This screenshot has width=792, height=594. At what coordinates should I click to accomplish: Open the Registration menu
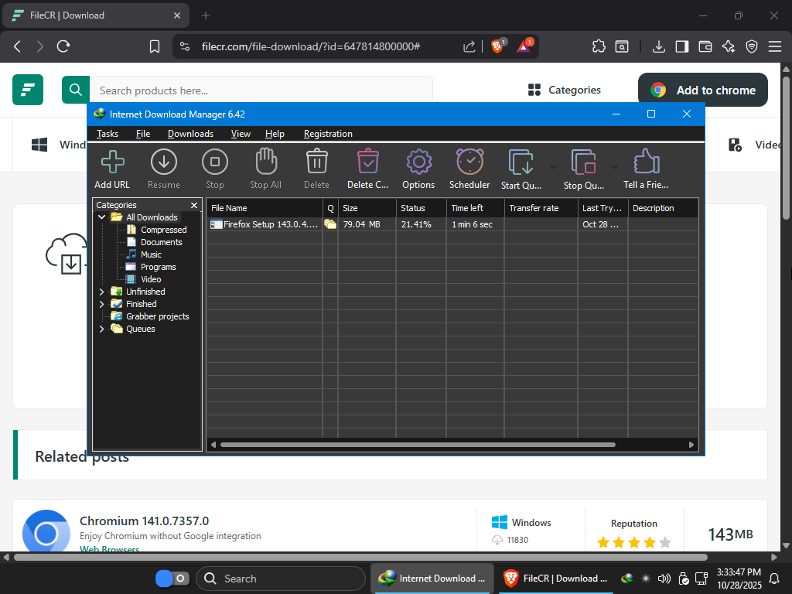tap(328, 134)
